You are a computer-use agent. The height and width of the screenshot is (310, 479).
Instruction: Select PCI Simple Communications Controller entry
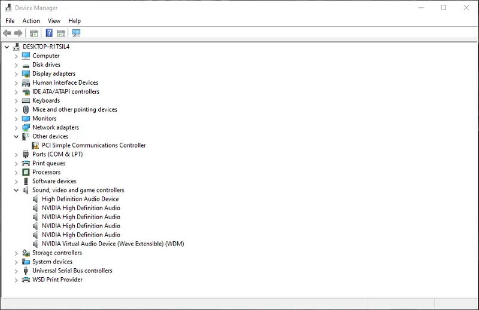pos(94,145)
